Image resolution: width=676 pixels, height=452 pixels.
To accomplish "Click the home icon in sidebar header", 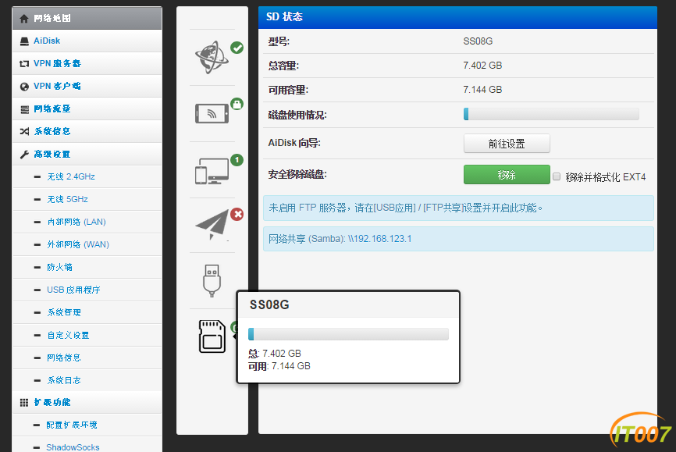I will (x=24, y=18).
